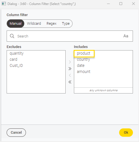Select amount in Includes list
This screenshot has height=142, width=139.
pos(103,72)
